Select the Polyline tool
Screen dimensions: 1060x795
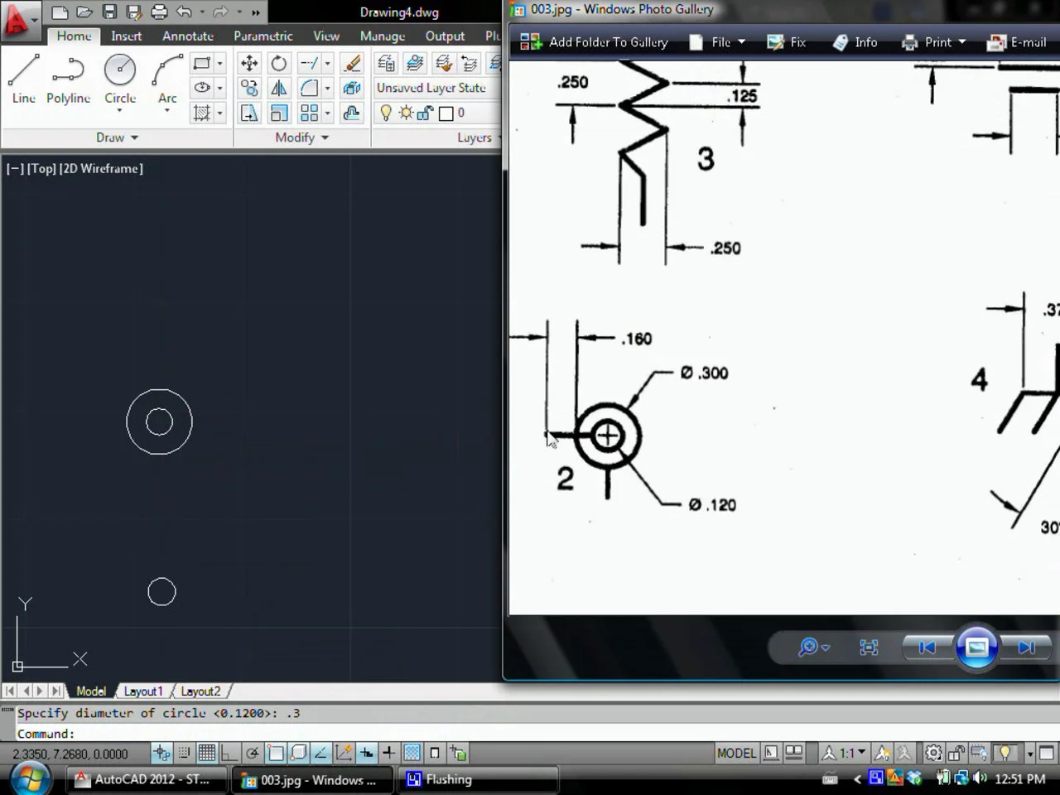(68, 80)
